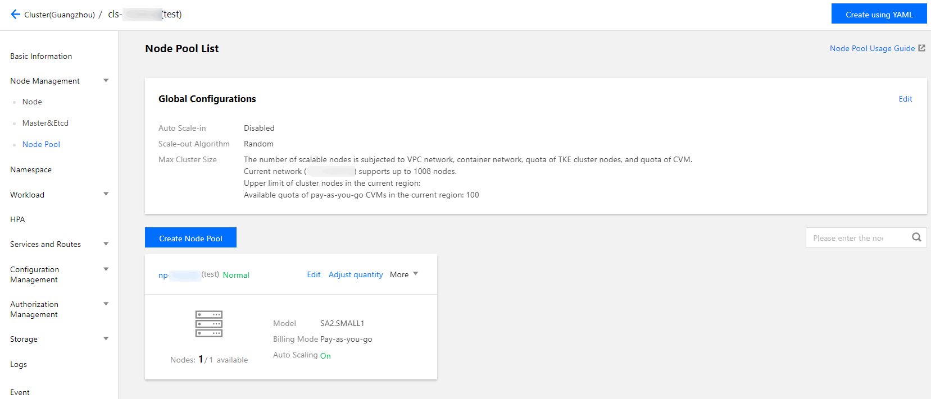Click the Node Pool Usage Guide external-link icon
The height and width of the screenshot is (399, 931).
click(921, 48)
